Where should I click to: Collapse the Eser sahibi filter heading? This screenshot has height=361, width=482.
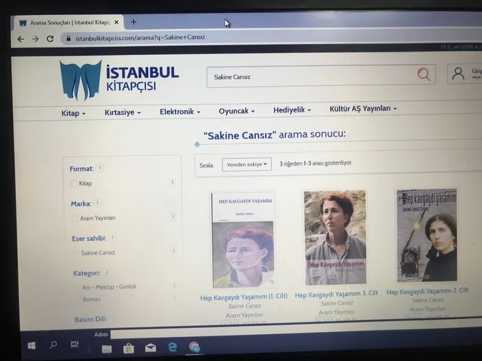89,239
